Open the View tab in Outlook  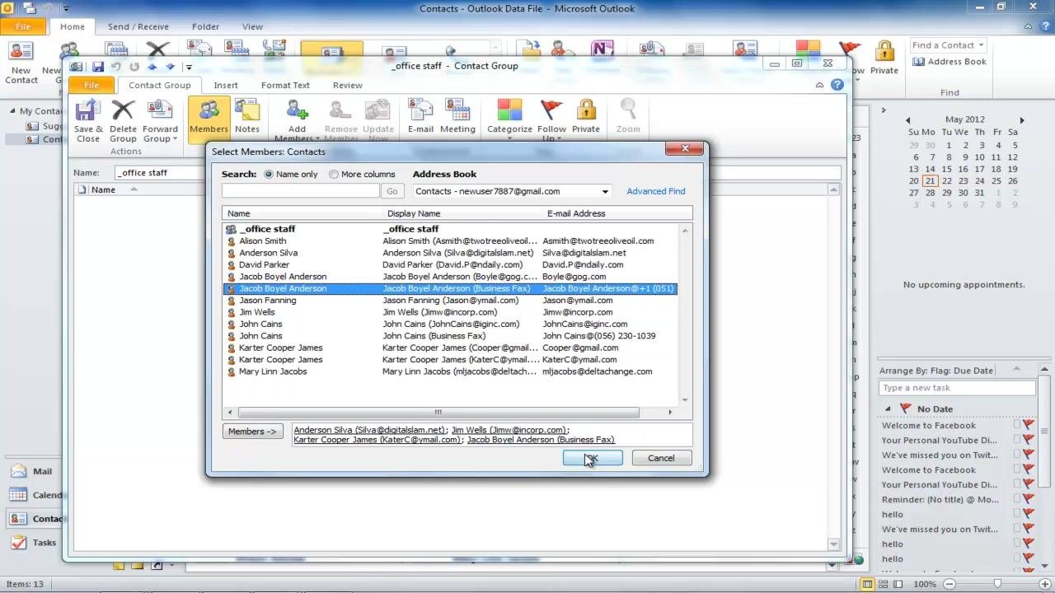pos(252,26)
